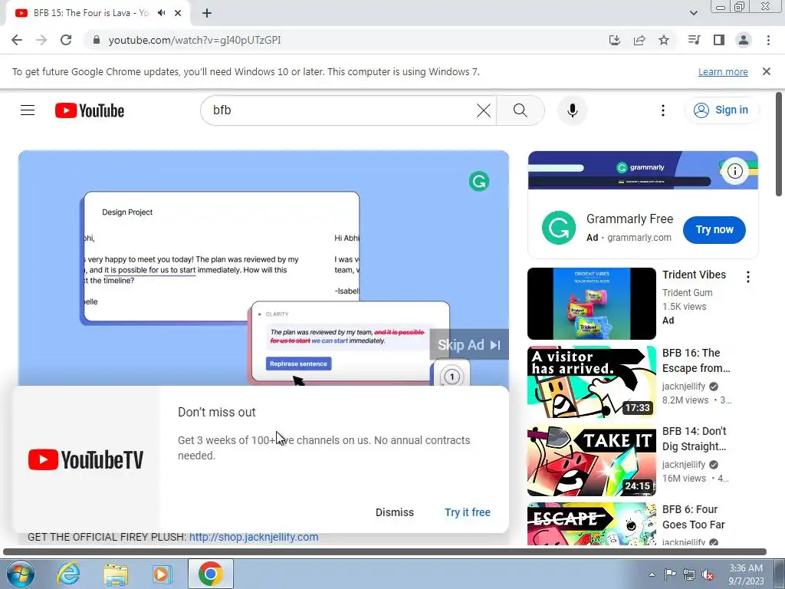Screen dimensions: 785x589
Task: Close the BFB 15 tab
Action: pyautogui.click(x=178, y=13)
